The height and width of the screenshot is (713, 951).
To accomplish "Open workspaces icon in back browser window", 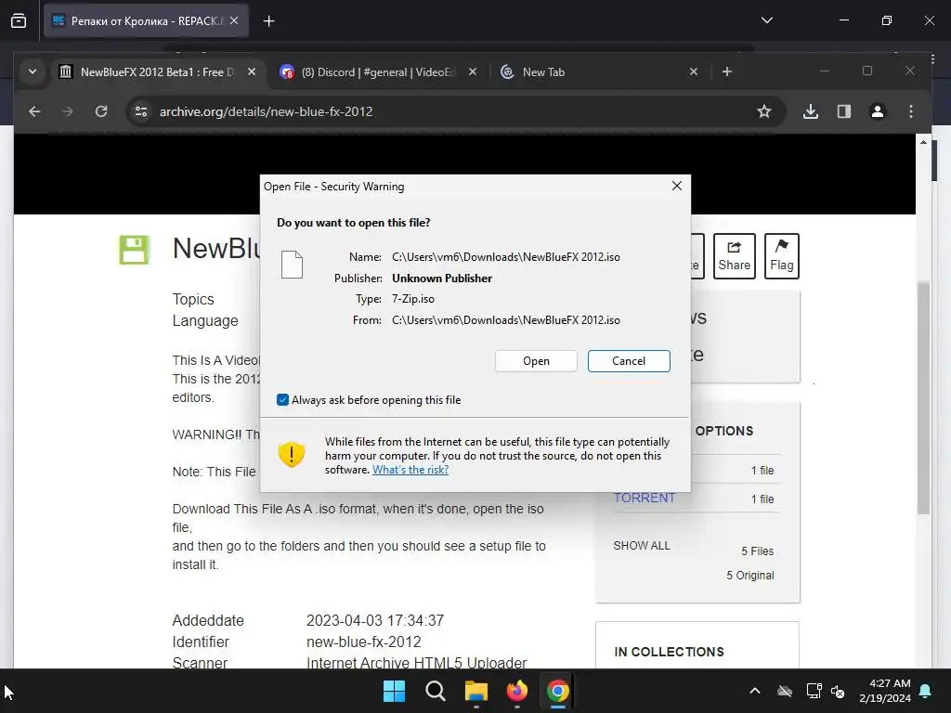I will point(19,21).
